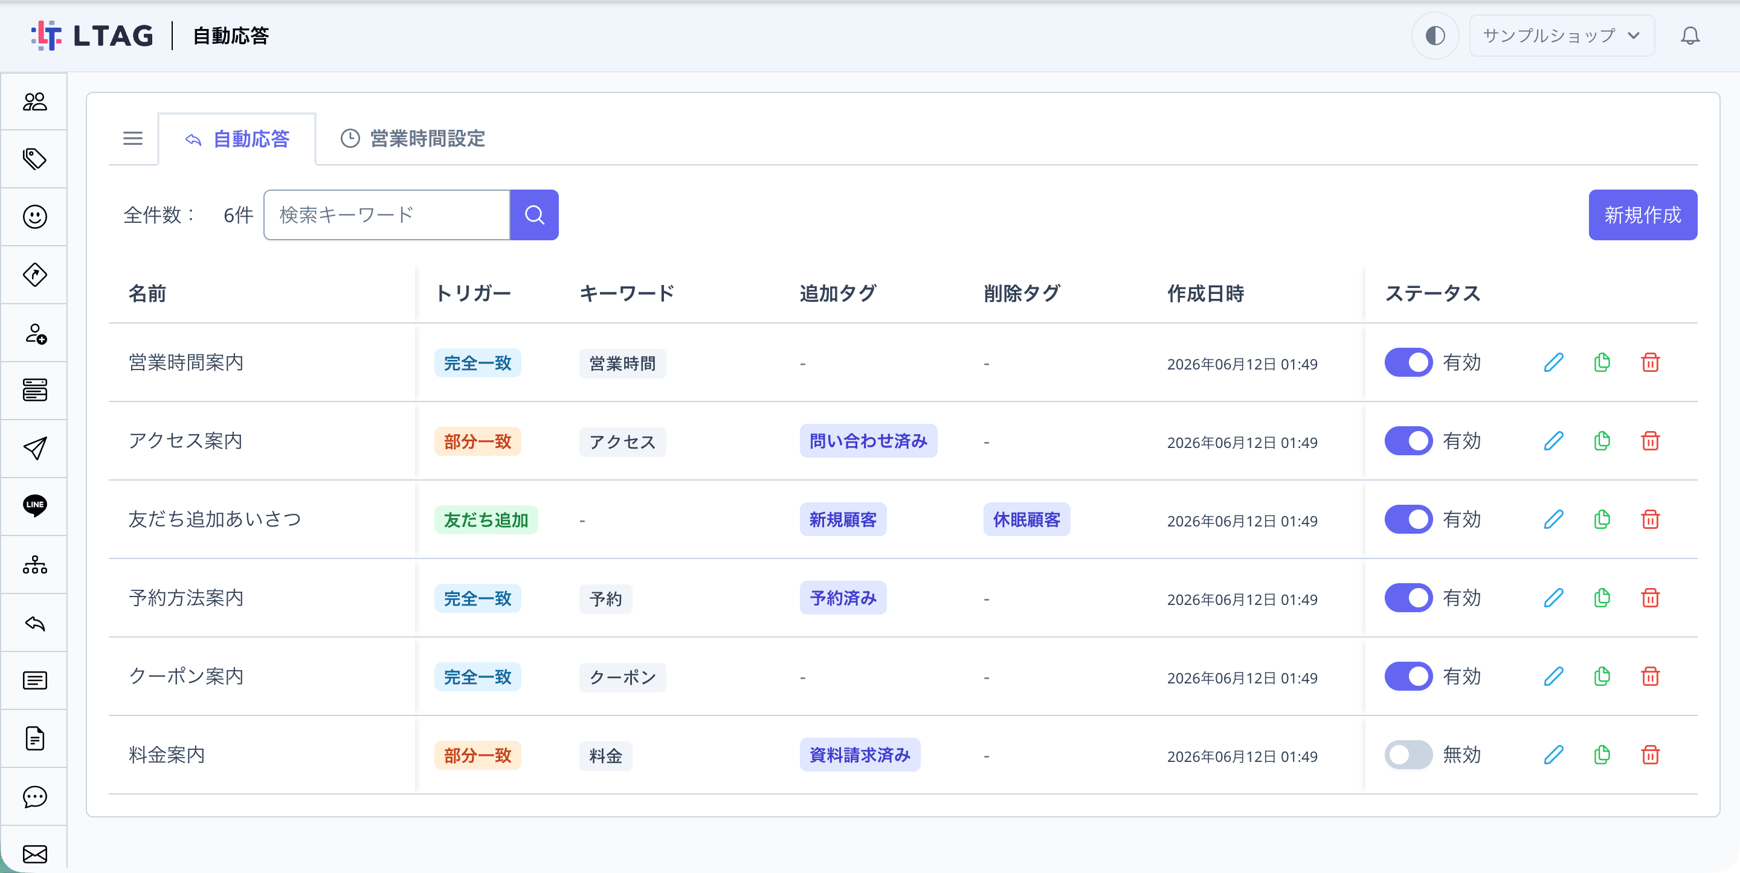Open the paper plane broadcast icon
This screenshot has width=1740, height=873.
pyautogui.click(x=34, y=449)
